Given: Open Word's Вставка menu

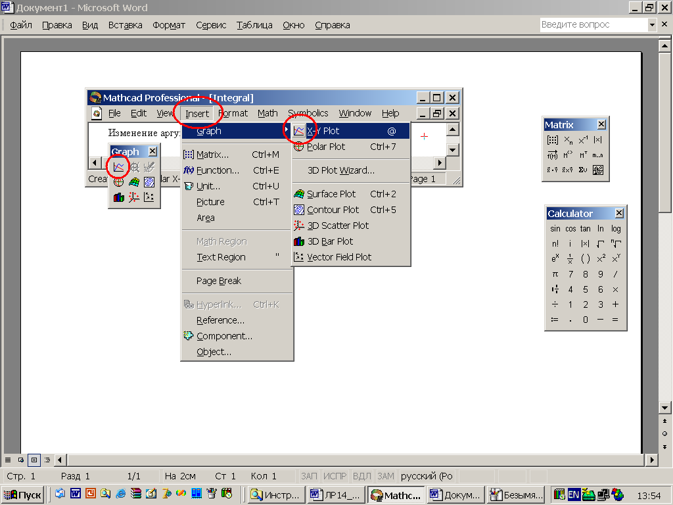Looking at the screenshot, I should coord(126,25).
